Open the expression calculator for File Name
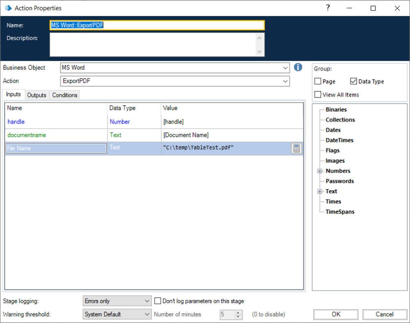Image resolution: width=410 pixels, height=323 pixels. (x=296, y=148)
